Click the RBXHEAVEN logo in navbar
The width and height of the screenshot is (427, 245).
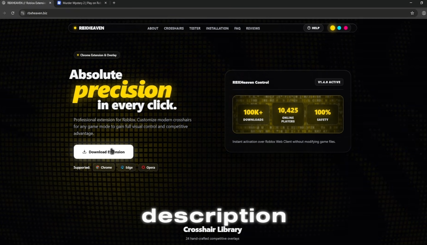pos(89,28)
